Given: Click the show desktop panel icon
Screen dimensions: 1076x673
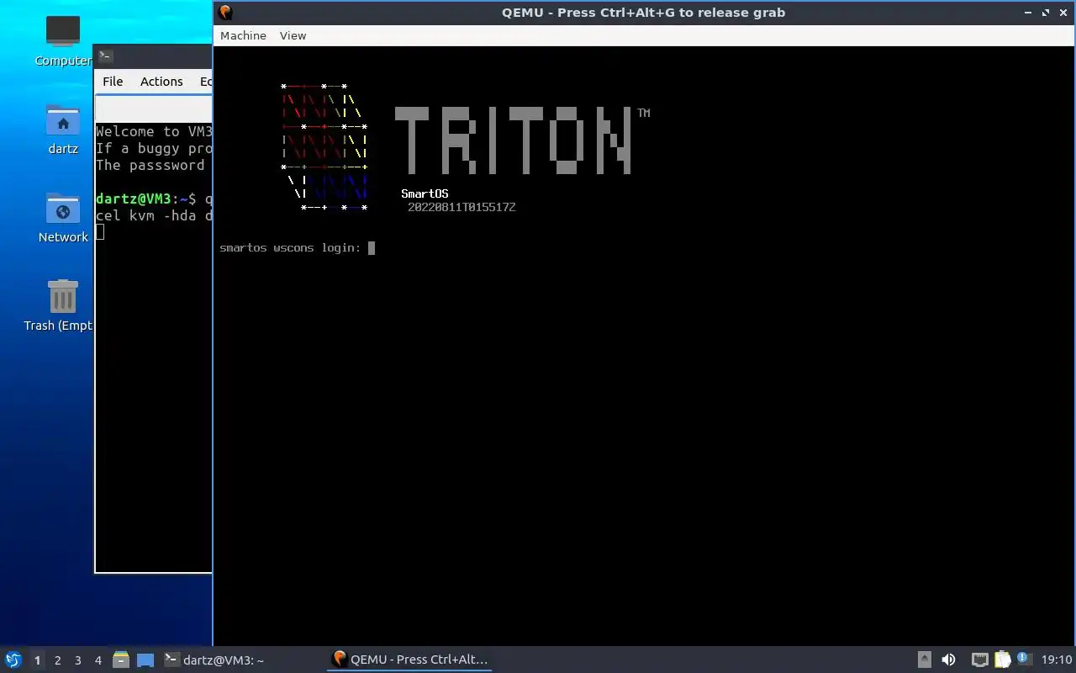Looking at the screenshot, I should pyautogui.click(x=145, y=660).
